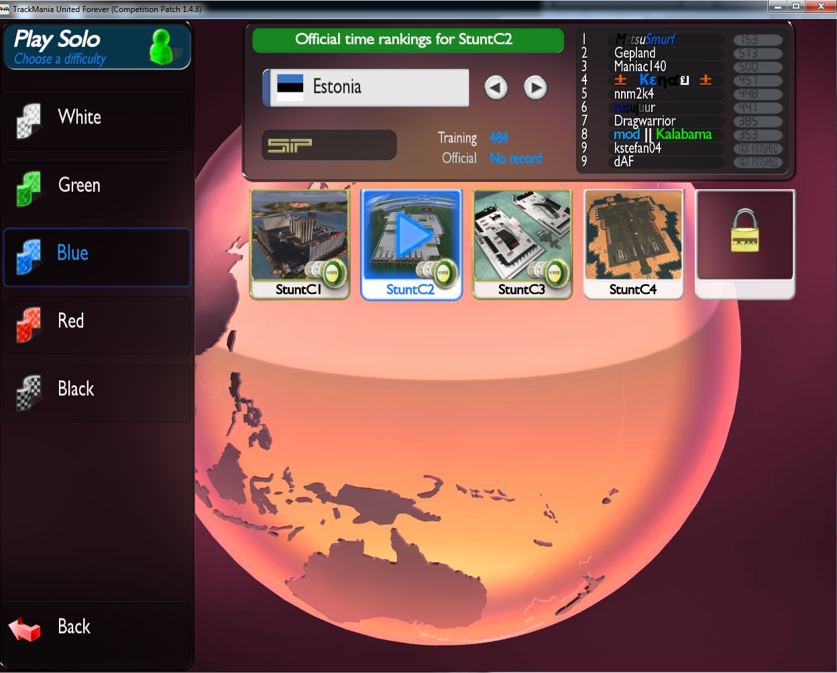Select the White difficulty flag icon
Viewport: 837px width, 673px height.
pyautogui.click(x=29, y=120)
